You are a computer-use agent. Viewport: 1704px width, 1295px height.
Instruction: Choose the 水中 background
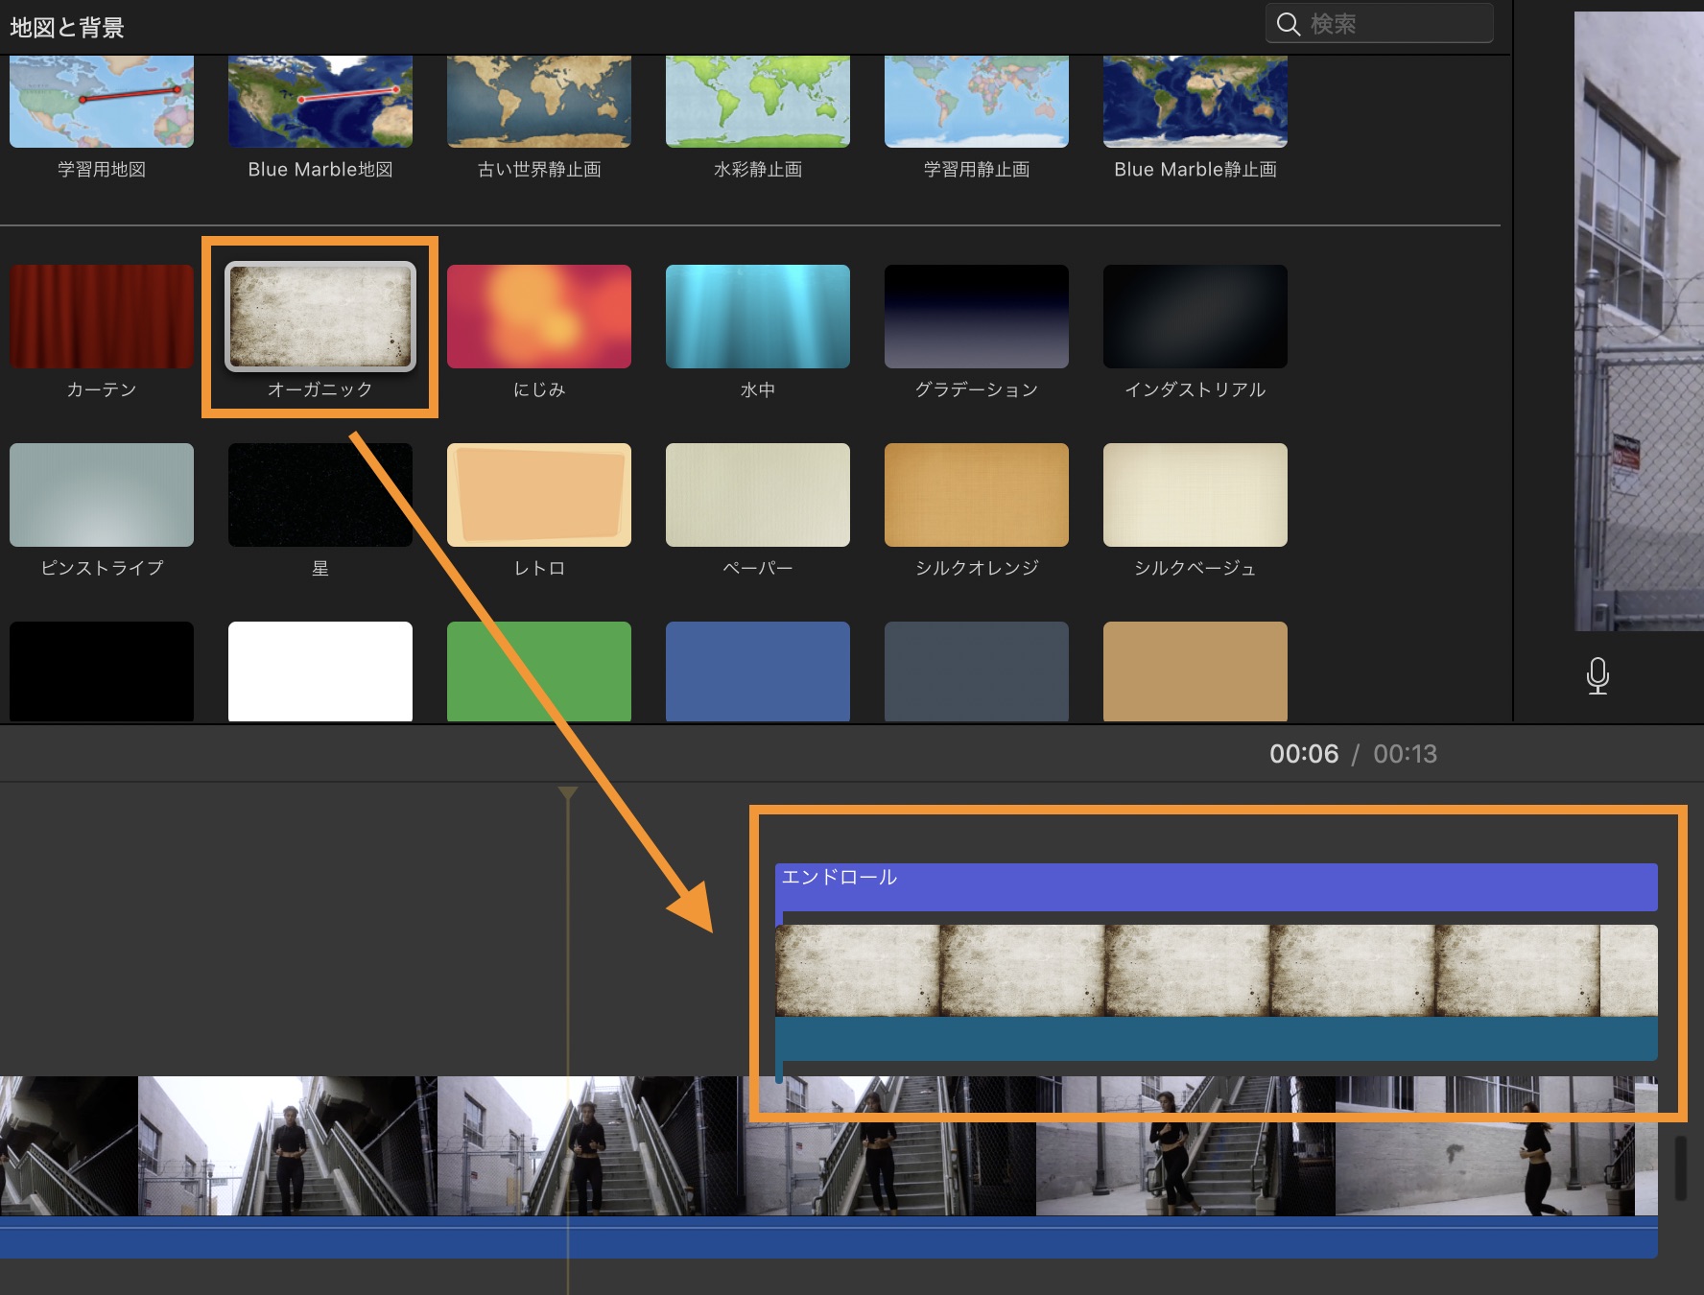[x=758, y=317]
